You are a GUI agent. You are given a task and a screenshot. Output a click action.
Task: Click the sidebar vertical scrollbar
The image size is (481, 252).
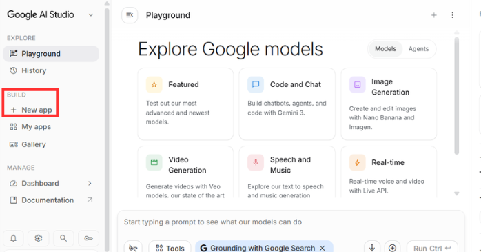click(107, 129)
